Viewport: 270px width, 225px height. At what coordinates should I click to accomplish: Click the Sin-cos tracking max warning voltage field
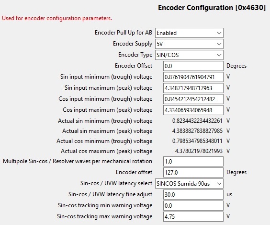tap(193, 216)
